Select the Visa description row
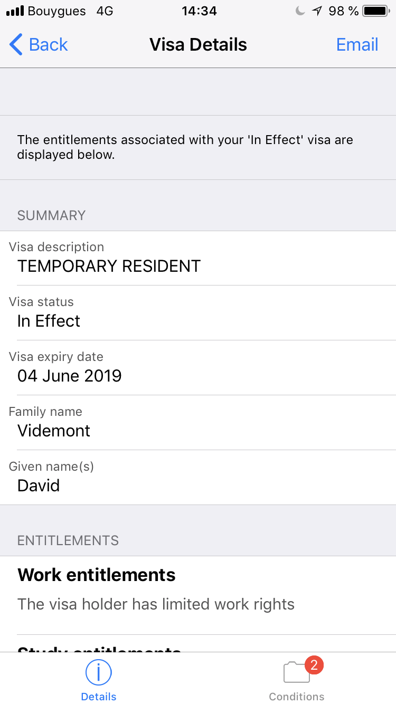396x704 pixels. point(198,258)
